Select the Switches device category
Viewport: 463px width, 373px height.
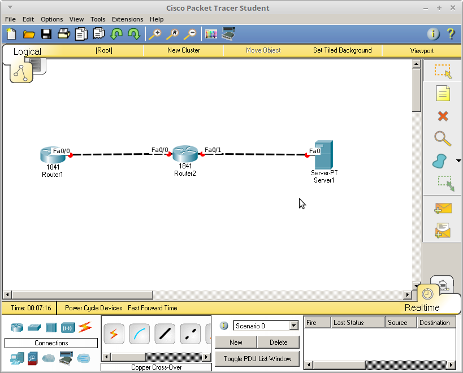pos(34,327)
